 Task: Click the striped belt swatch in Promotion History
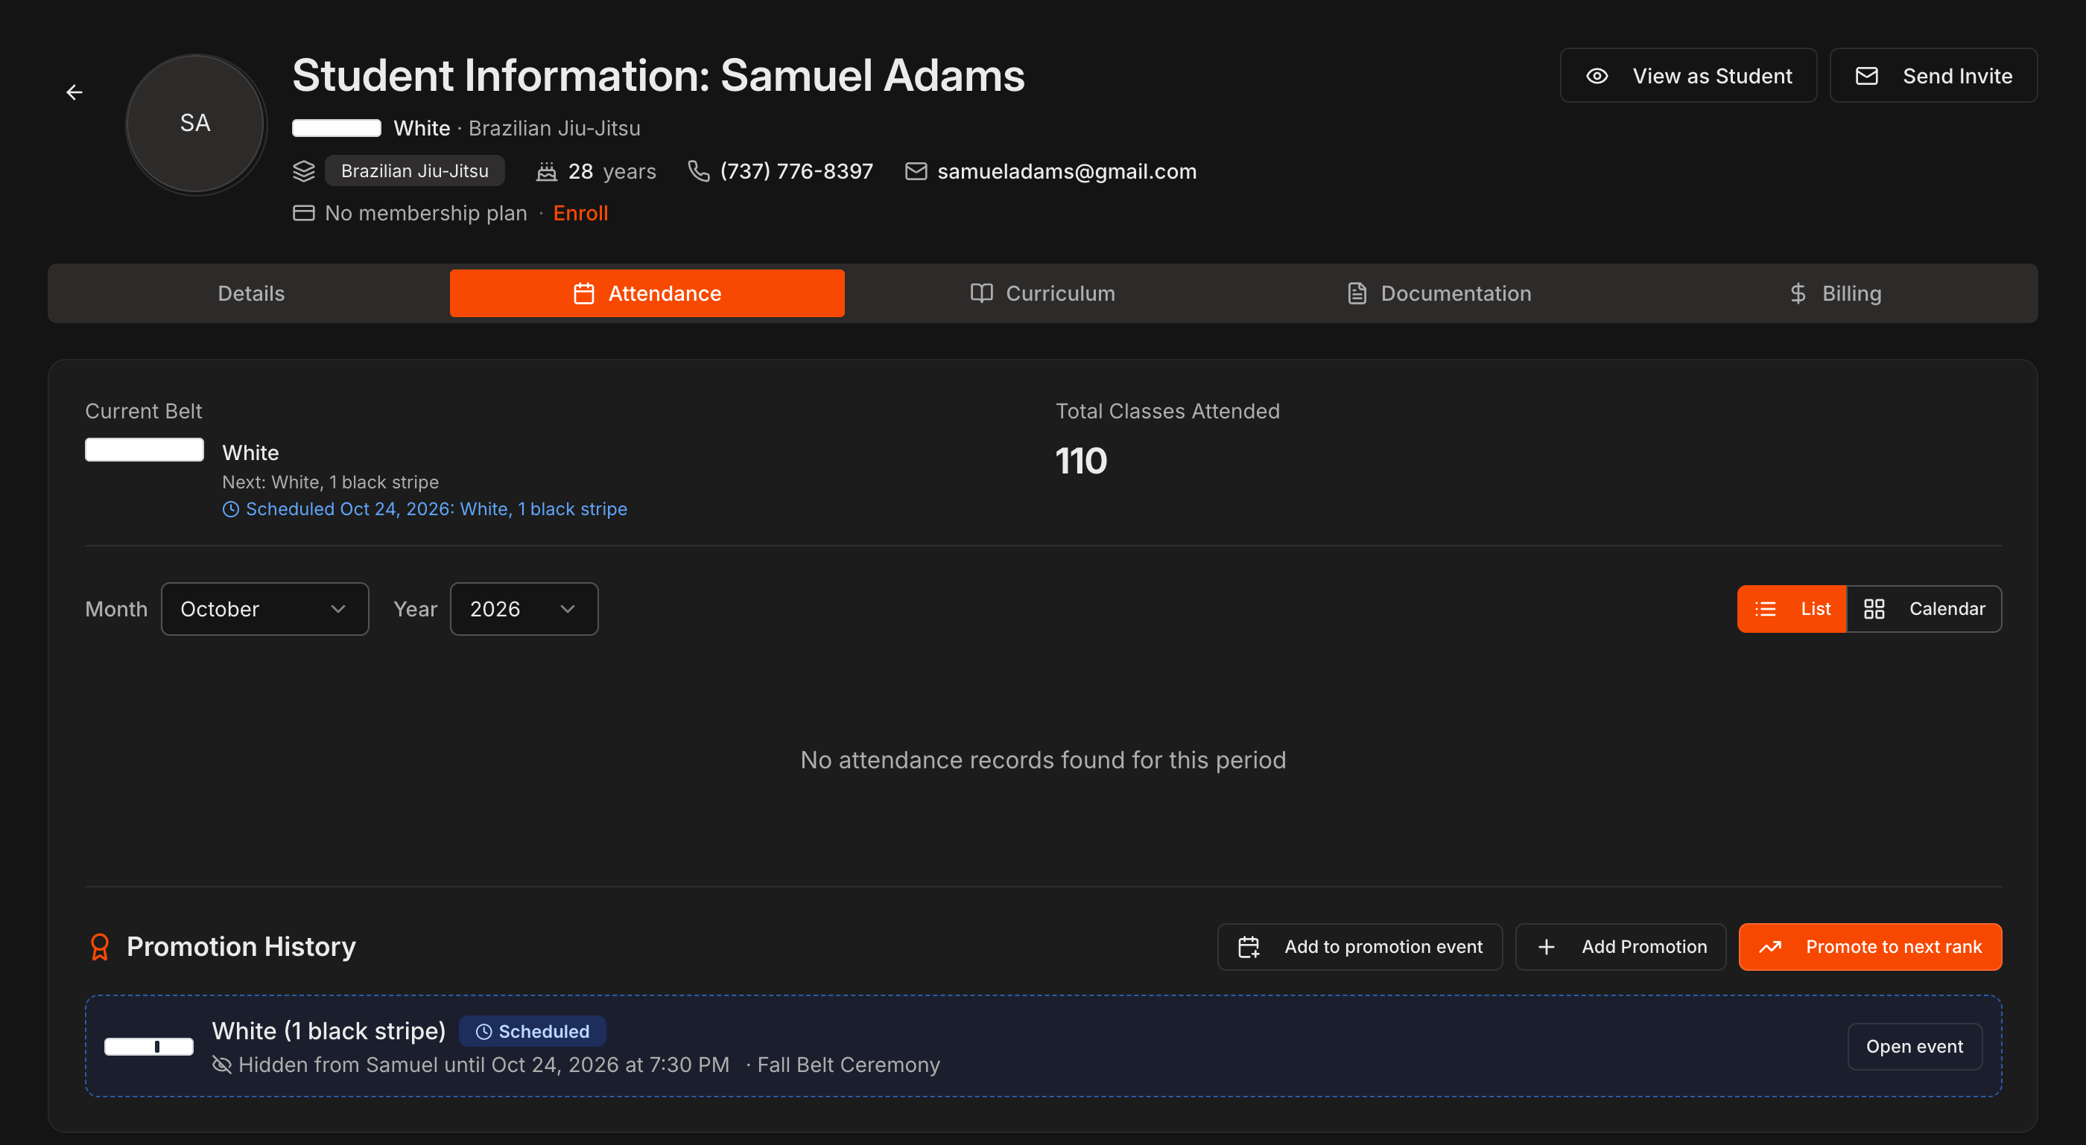149,1046
